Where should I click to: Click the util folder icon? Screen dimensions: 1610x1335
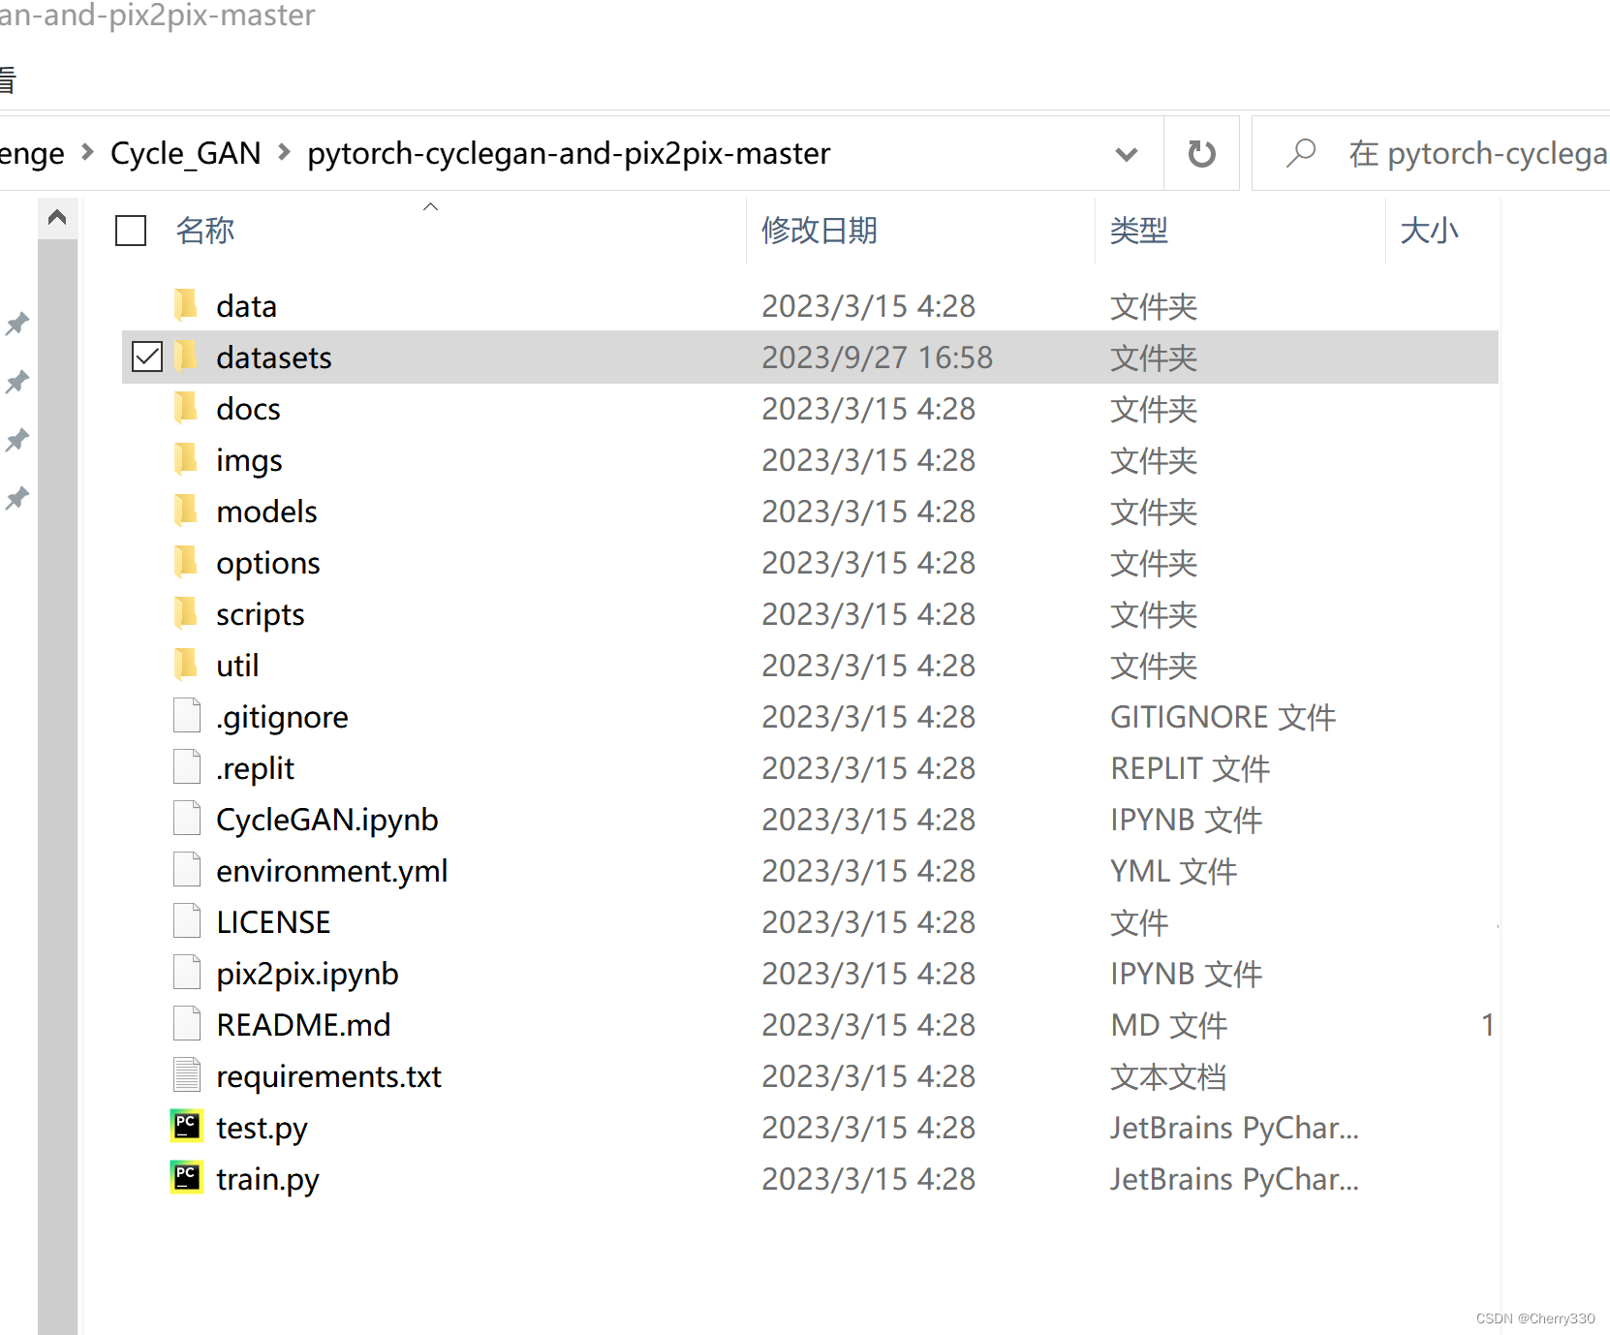coord(186,665)
